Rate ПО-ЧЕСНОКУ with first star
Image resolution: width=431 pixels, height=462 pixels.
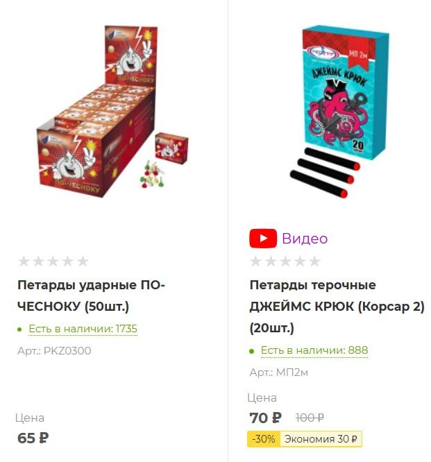24,261
